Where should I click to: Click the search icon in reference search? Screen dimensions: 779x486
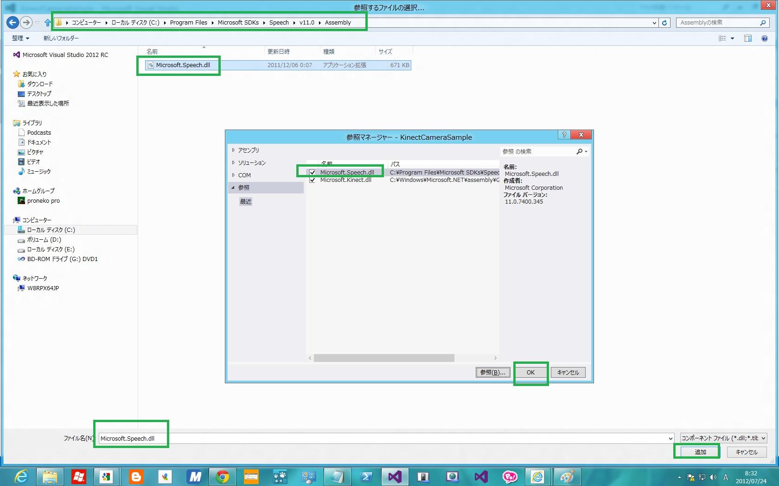pos(580,151)
